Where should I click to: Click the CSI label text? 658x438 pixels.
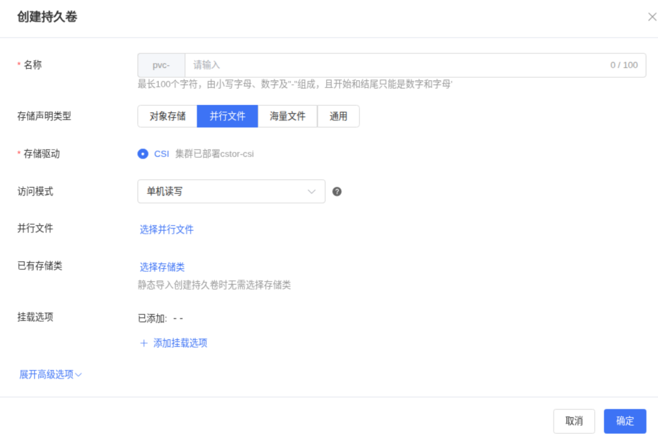click(x=162, y=154)
